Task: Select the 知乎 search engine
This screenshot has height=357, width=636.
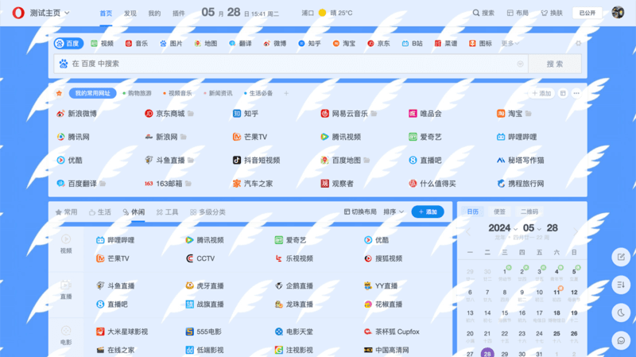Action: click(309, 44)
